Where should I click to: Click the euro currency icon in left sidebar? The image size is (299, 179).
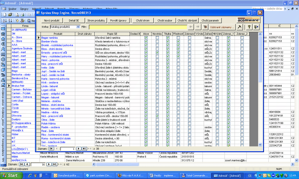[x=3, y=44]
